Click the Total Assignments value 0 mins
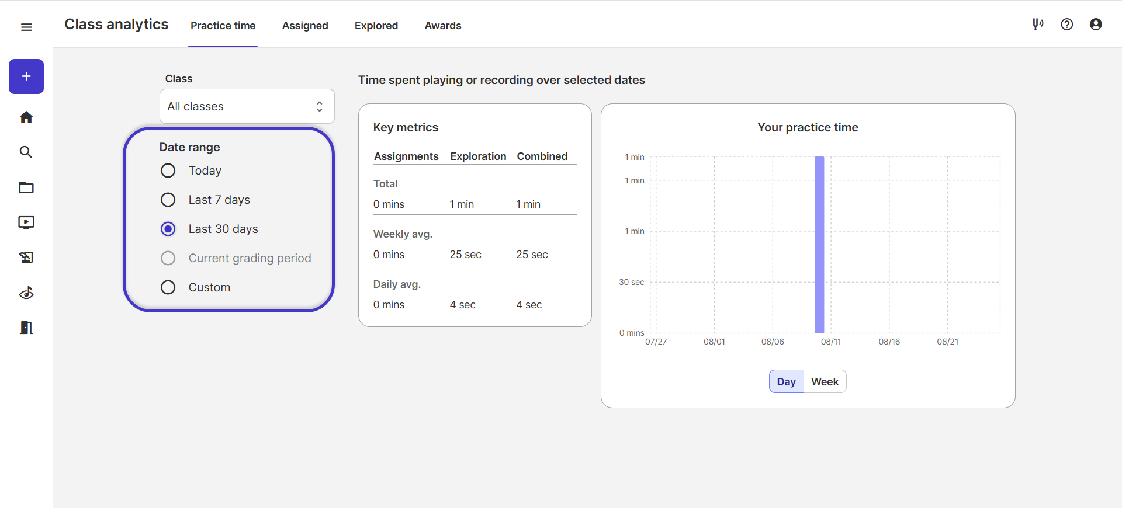 (389, 204)
